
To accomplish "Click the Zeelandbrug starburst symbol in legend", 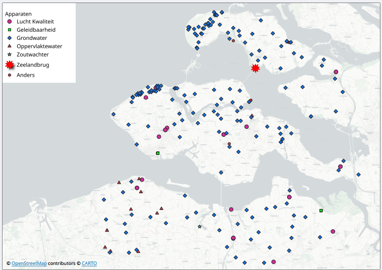I will point(10,65).
